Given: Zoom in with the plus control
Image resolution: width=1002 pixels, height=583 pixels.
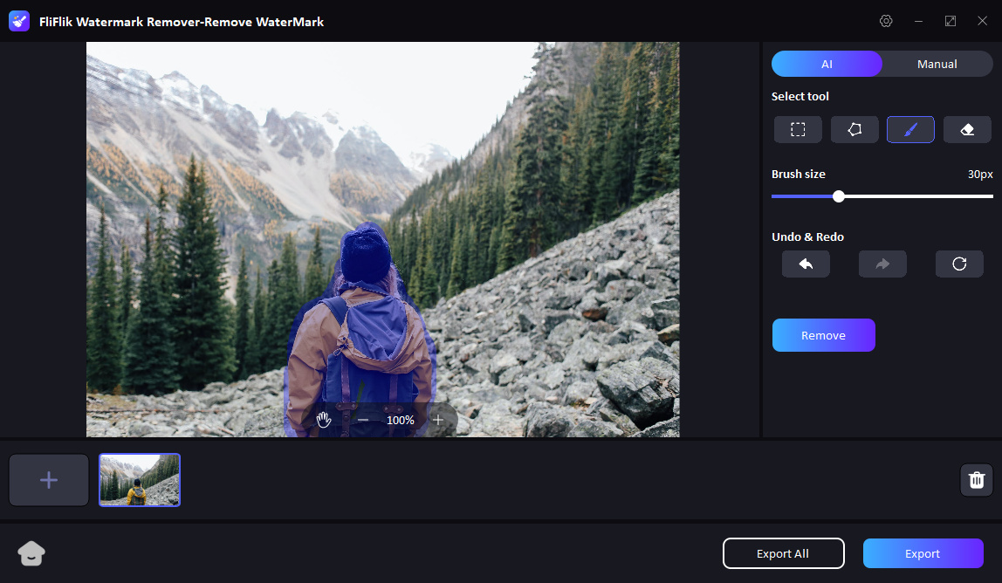Looking at the screenshot, I should click(439, 420).
